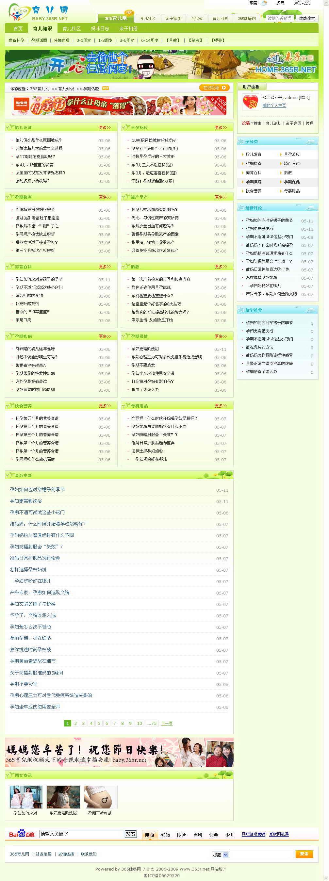Open 我的个人主页 link
The width and height of the screenshot is (329, 881).
[x=274, y=105]
